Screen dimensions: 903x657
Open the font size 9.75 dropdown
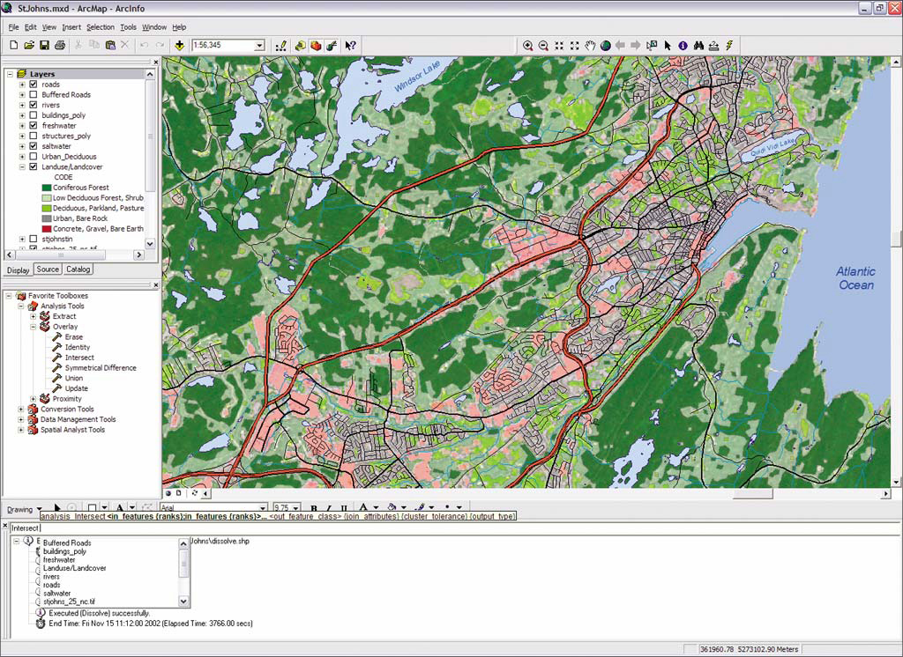coord(296,508)
